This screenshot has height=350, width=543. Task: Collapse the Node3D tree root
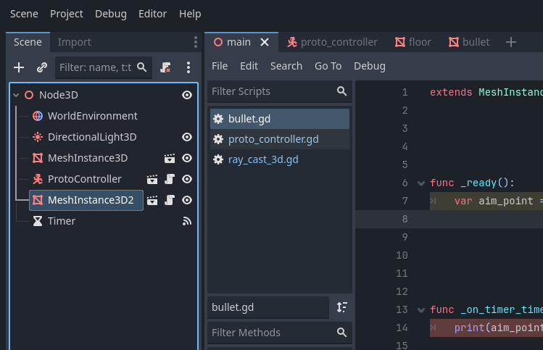[16, 95]
